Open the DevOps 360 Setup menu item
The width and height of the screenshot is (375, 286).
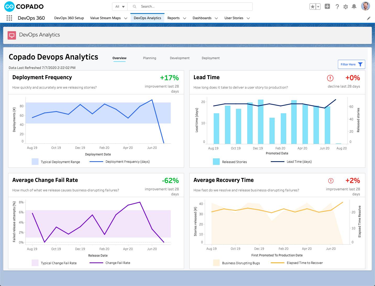point(69,18)
